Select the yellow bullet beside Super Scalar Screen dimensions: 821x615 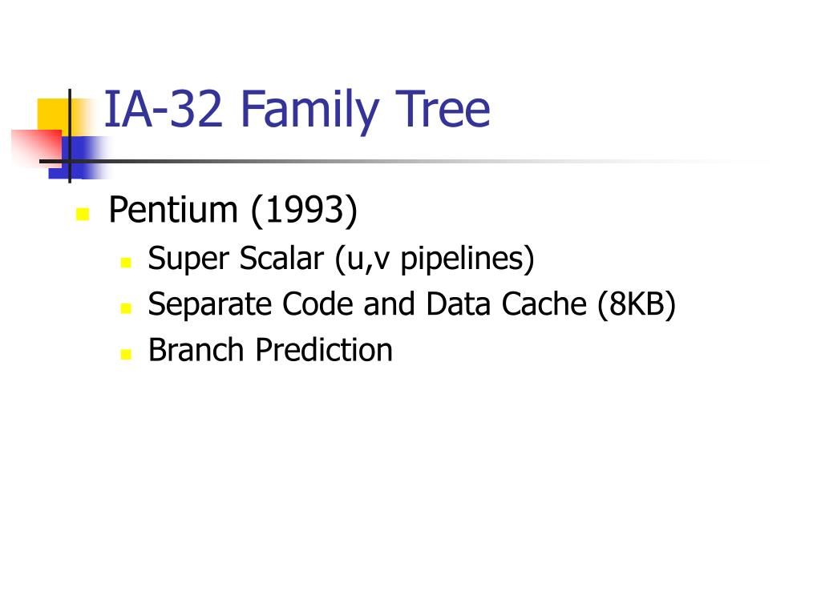(126, 262)
